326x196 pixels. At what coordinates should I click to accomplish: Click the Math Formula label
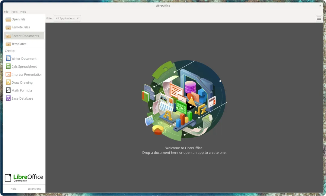[22, 90]
